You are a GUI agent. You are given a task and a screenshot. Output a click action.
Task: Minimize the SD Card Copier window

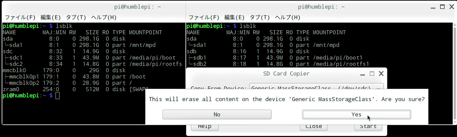pos(363,74)
